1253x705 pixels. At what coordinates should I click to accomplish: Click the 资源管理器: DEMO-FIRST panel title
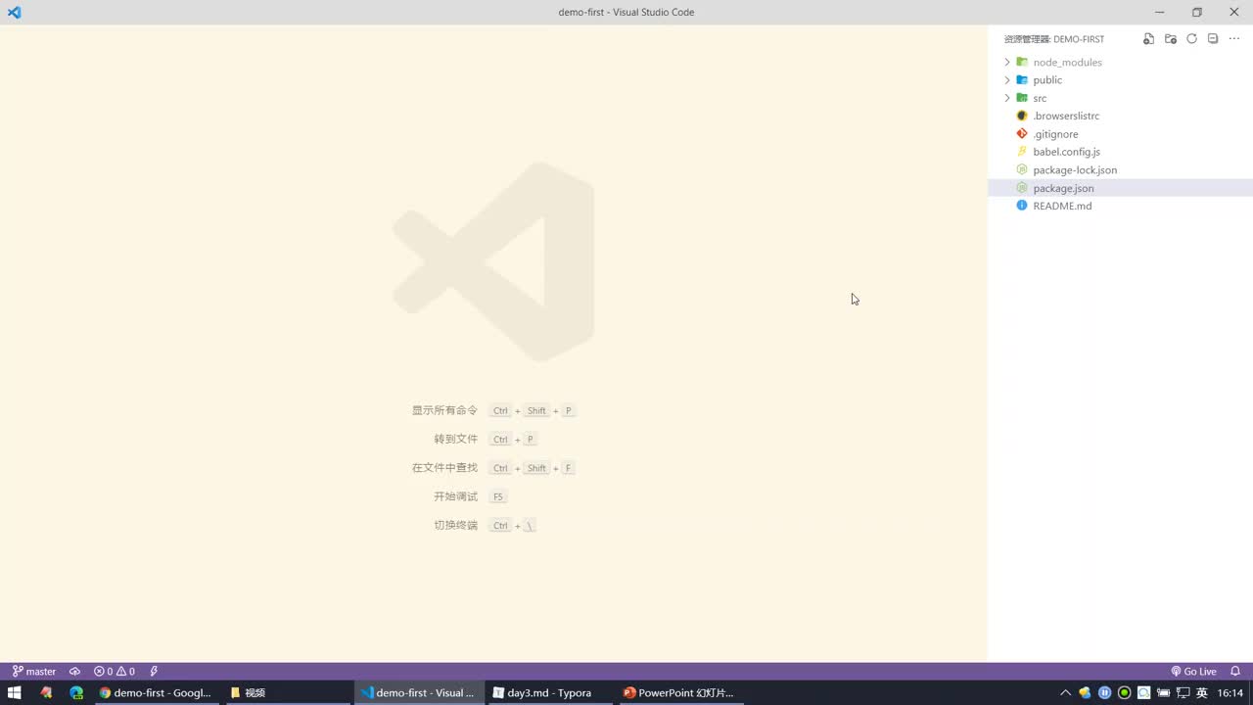click(1054, 39)
